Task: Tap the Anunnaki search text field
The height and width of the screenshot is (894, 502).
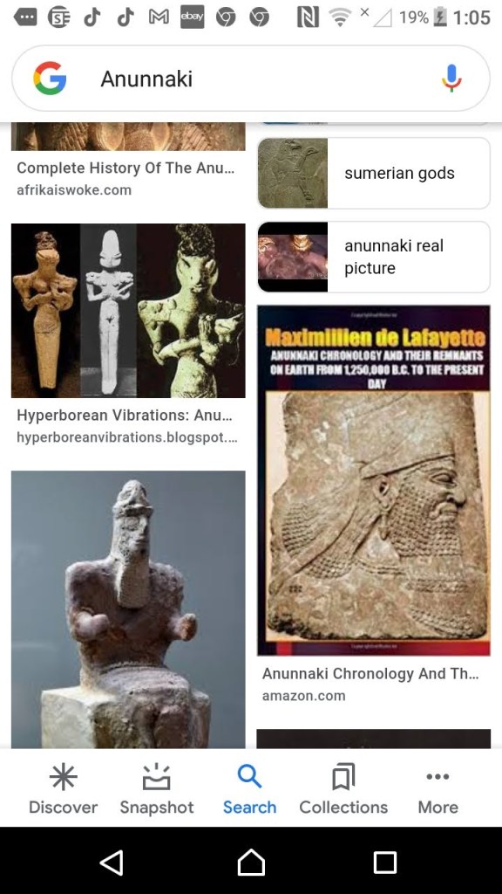Action: tap(250, 78)
